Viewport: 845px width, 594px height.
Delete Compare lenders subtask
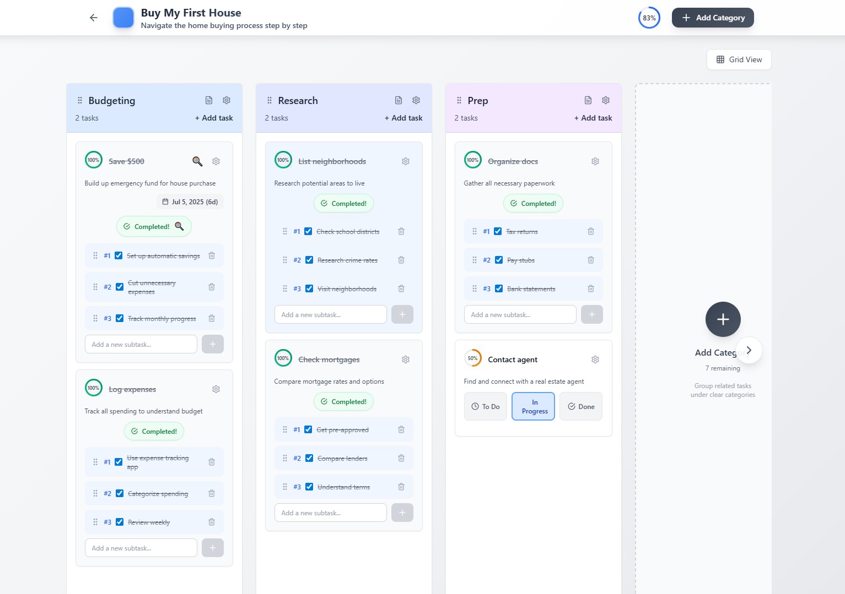tap(401, 458)
